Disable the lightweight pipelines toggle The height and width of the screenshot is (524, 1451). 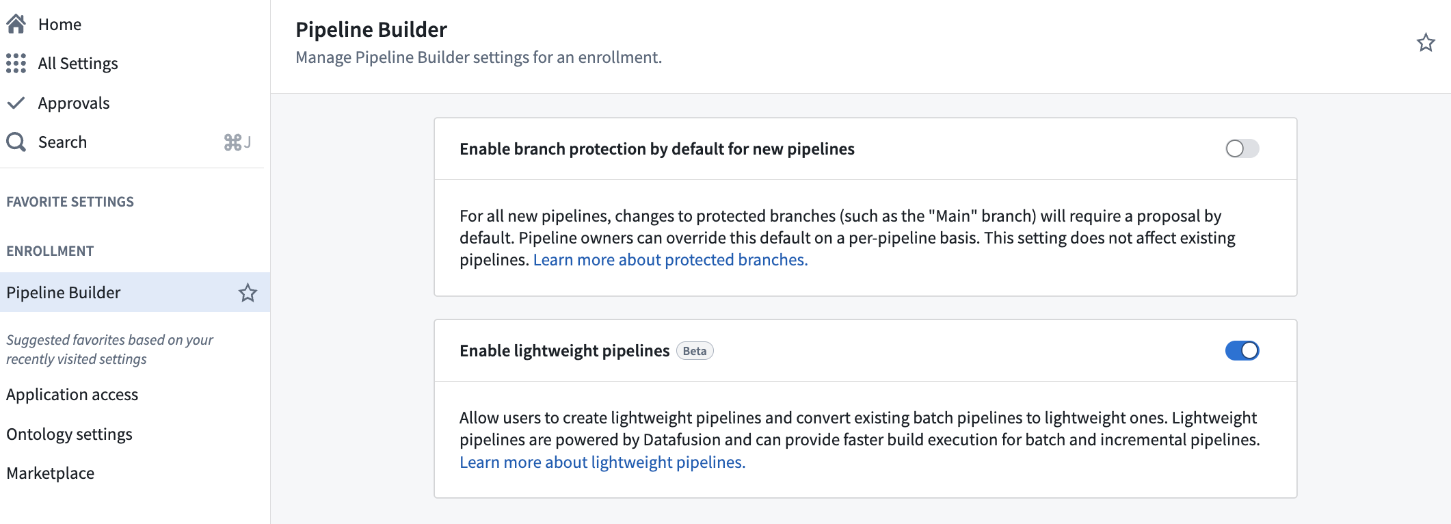[1241, 350]
